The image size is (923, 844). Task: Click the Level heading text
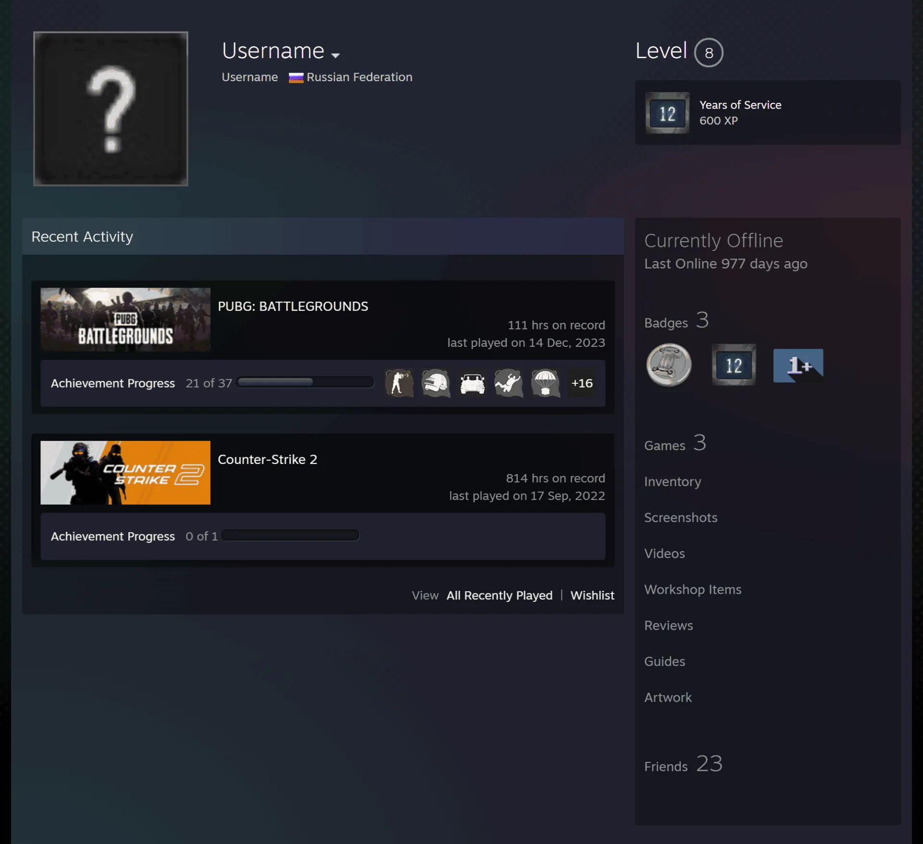(x=661, y=50)
